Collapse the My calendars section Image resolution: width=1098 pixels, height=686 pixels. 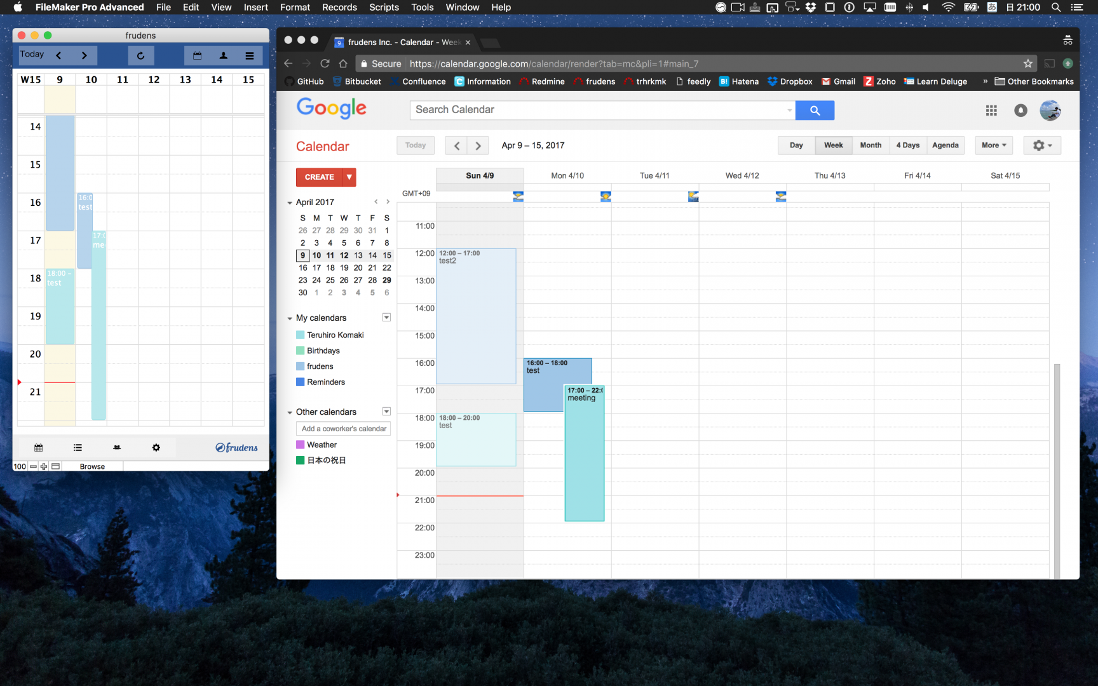coord(290,318)
